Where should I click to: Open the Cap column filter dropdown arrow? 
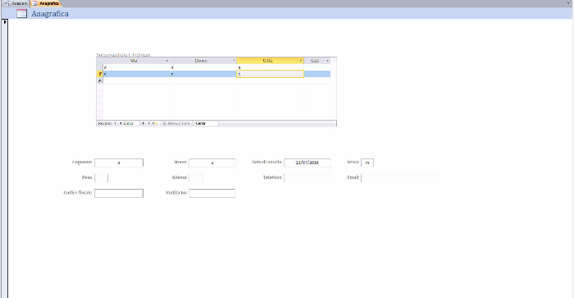327,61
